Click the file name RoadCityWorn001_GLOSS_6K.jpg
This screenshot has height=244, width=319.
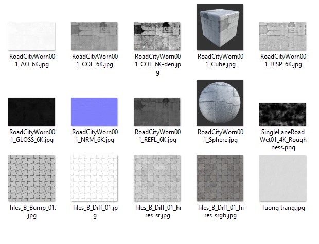click(x=32, y=136)
